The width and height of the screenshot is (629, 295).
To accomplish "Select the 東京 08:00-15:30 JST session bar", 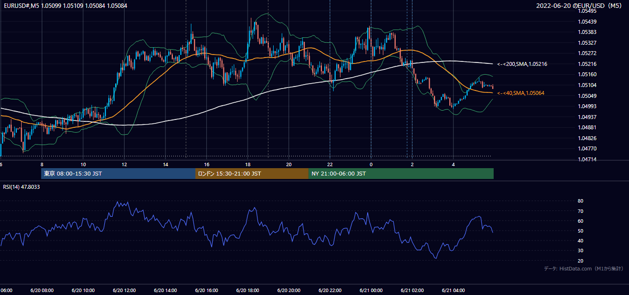I will click(x=118, y=174).
